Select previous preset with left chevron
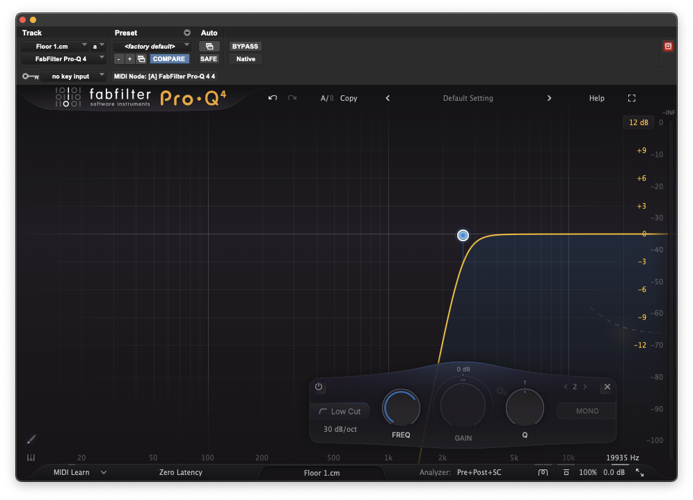This screenshot has width=693, height=500. (x=388, y=98)
